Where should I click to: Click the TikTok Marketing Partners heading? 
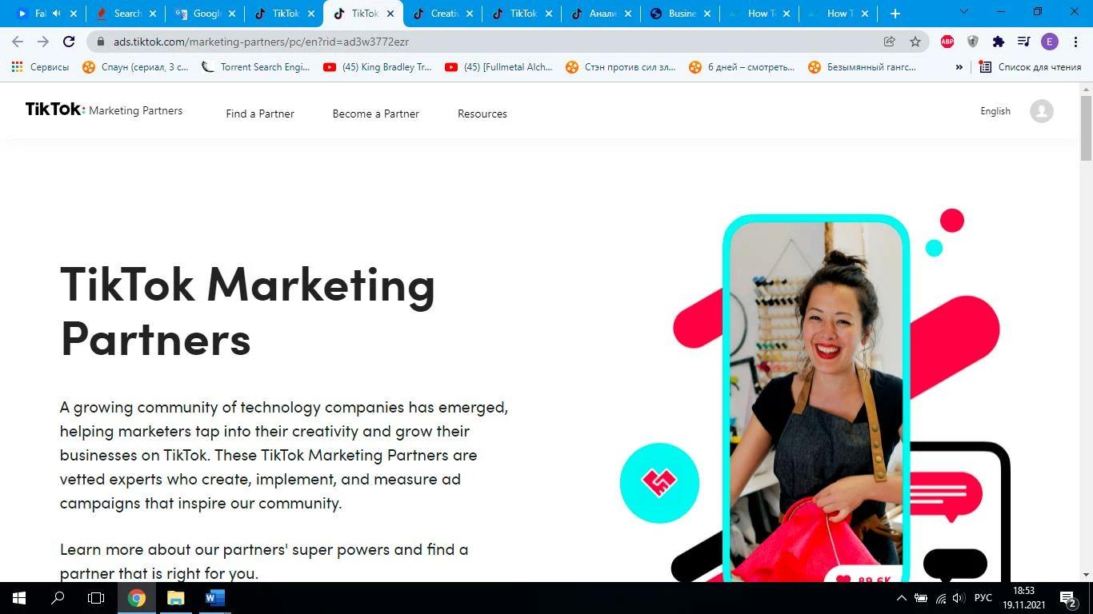click(x=248, y=311)
